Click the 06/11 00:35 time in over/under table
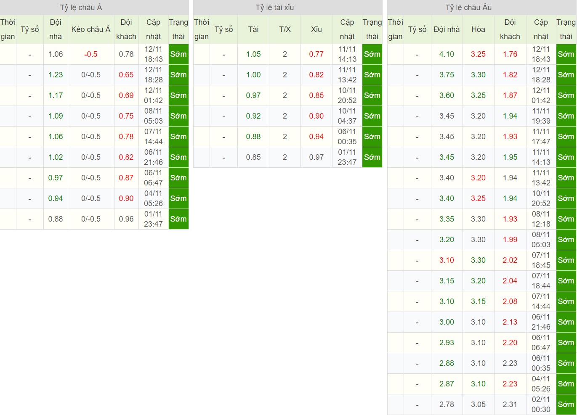This screenshot has height=415, width=577. pos(347,137)
